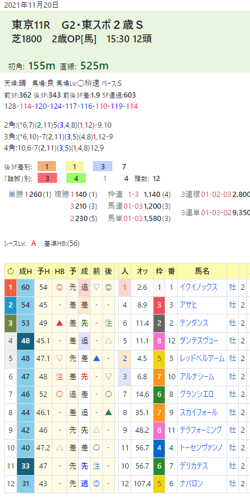This screenshot has height=498, width=250.
Task: Click the green 詰脚別 swatch labeled 4
Action: coord(76,179)
